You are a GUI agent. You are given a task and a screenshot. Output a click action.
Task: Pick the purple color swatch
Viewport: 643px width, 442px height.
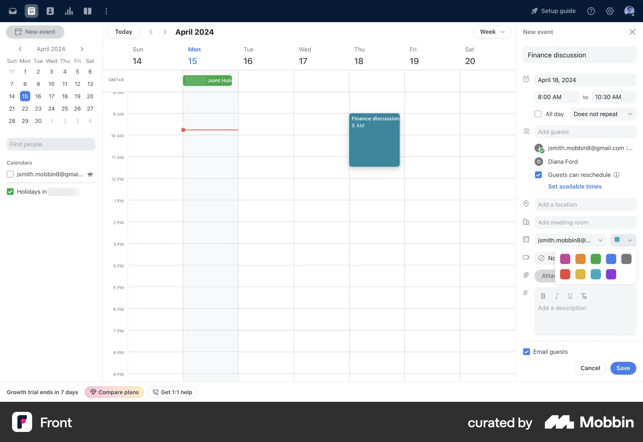(x=612, y=274)
